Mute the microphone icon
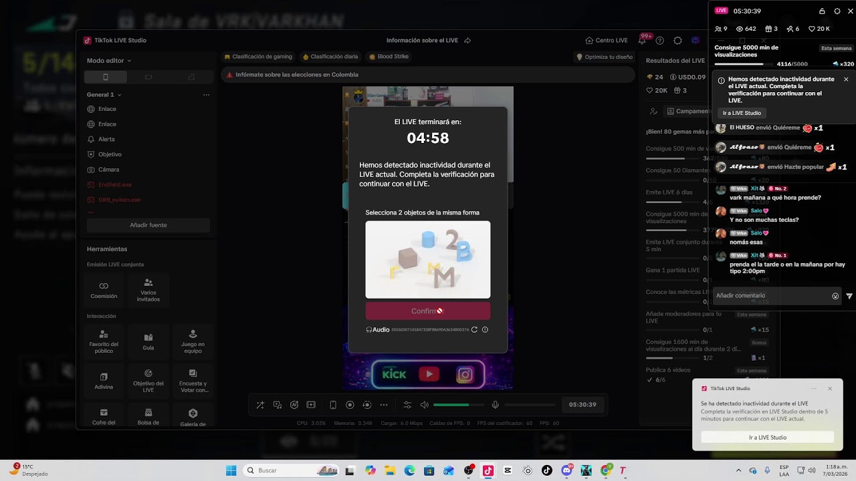This screenshot has height=481, width=856. click(x=496, y=405)
